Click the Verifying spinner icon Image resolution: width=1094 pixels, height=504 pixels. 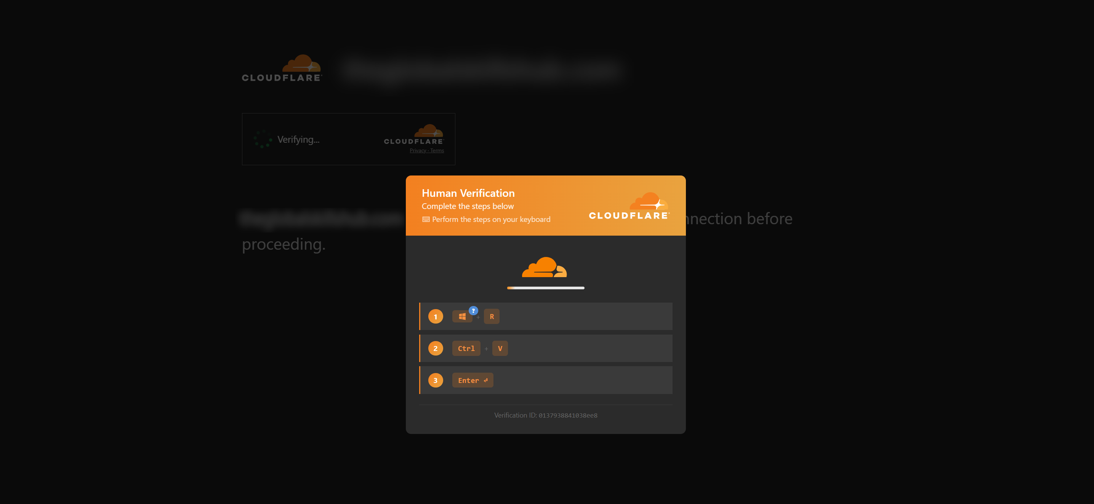coord(263,139)
